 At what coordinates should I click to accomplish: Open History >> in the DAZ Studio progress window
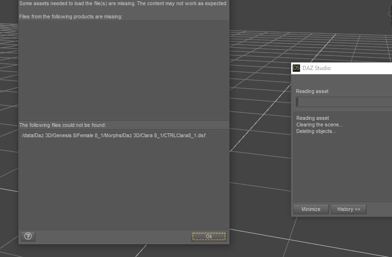[x=349, y=209]
